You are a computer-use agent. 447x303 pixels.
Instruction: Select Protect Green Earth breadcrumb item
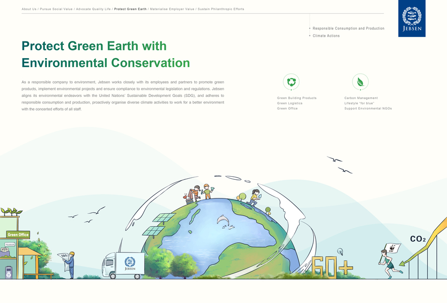(130, 9)
